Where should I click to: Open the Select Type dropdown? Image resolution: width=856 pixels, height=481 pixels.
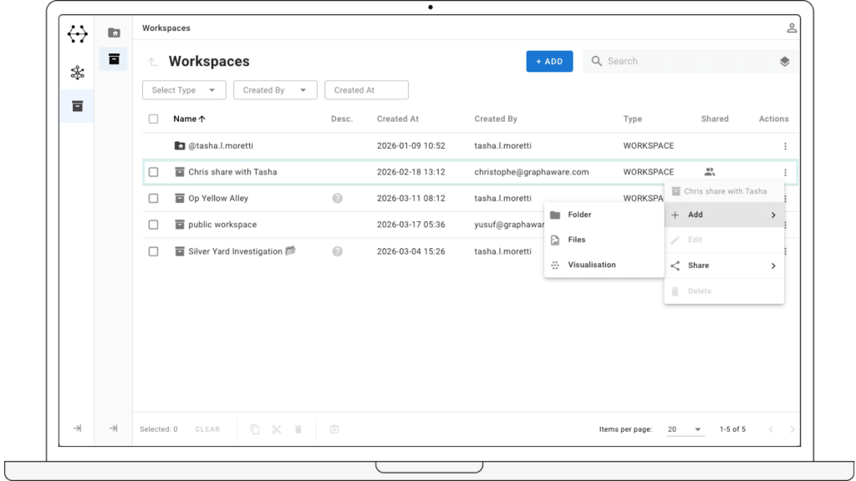[184, 90]
